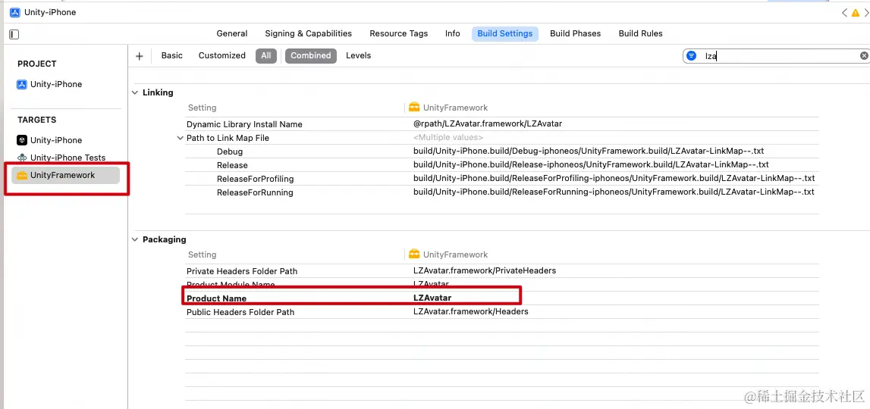Collapse the Packaging section
This screenshot has height=409, width=870.
(x=135, y=239)
